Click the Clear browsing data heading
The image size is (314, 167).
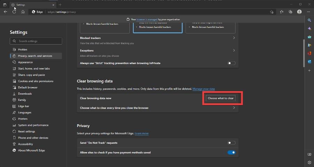[x=95, y=81]
